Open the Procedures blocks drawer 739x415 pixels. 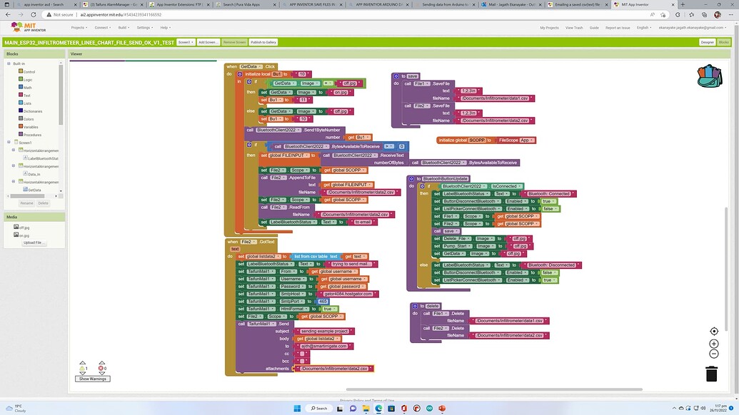click(x=31, y=135)
